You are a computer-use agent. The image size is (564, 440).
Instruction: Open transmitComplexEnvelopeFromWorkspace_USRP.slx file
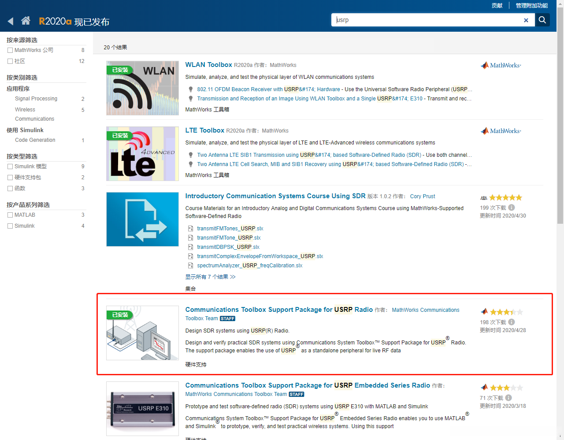[x=260, y=256]
